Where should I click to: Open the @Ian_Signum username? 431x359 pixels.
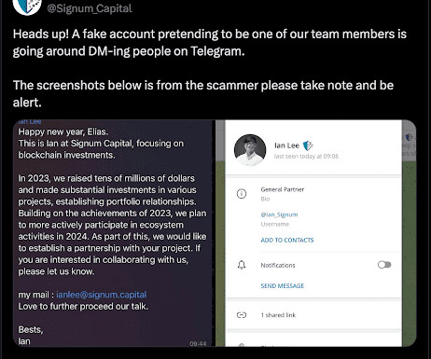point(279,214)
